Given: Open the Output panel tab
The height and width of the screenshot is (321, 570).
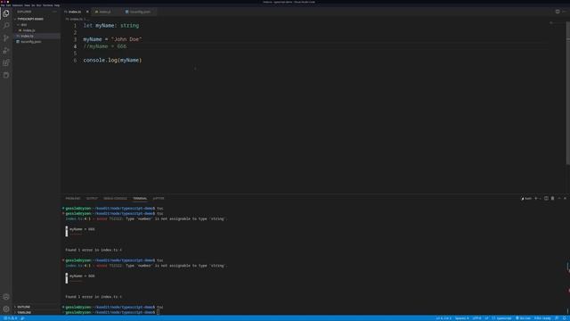Looking at the screenshot, I should tap(92, 198).
